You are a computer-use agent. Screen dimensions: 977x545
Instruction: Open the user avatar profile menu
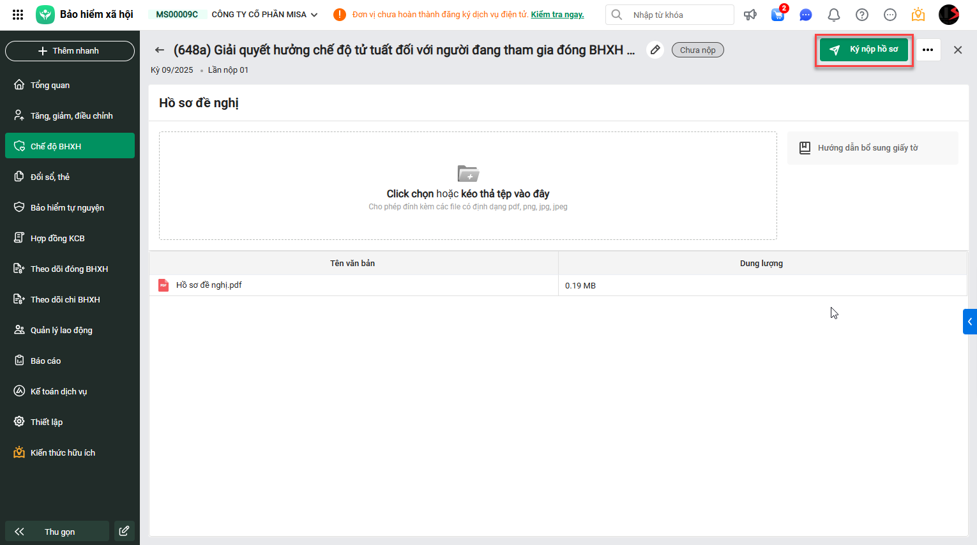click(x=949, y=15)
